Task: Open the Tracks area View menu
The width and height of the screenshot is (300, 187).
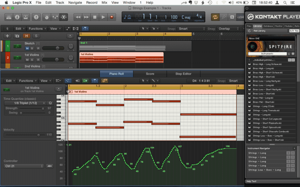Action: tap(55, 29)
